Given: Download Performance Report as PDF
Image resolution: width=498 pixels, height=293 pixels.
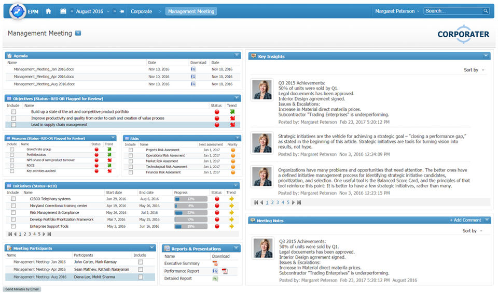Looking at the screenshot, I should 225,271.
